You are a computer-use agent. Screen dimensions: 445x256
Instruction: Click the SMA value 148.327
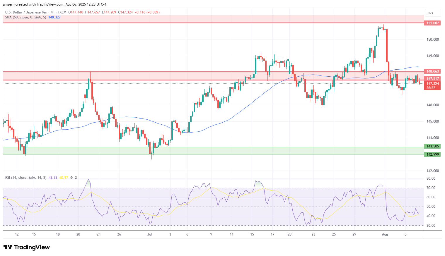[x=54, y=17]
